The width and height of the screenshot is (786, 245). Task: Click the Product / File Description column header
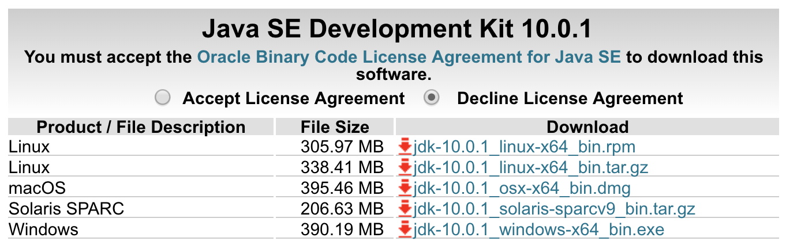point(141,127)
